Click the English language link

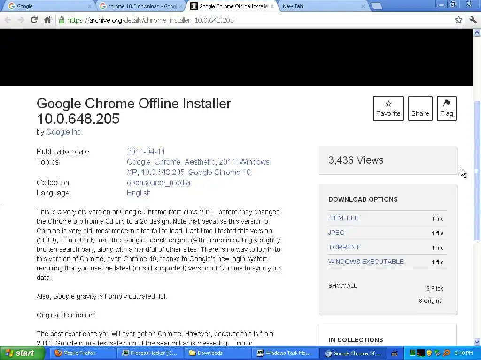(x=139, y=193)
